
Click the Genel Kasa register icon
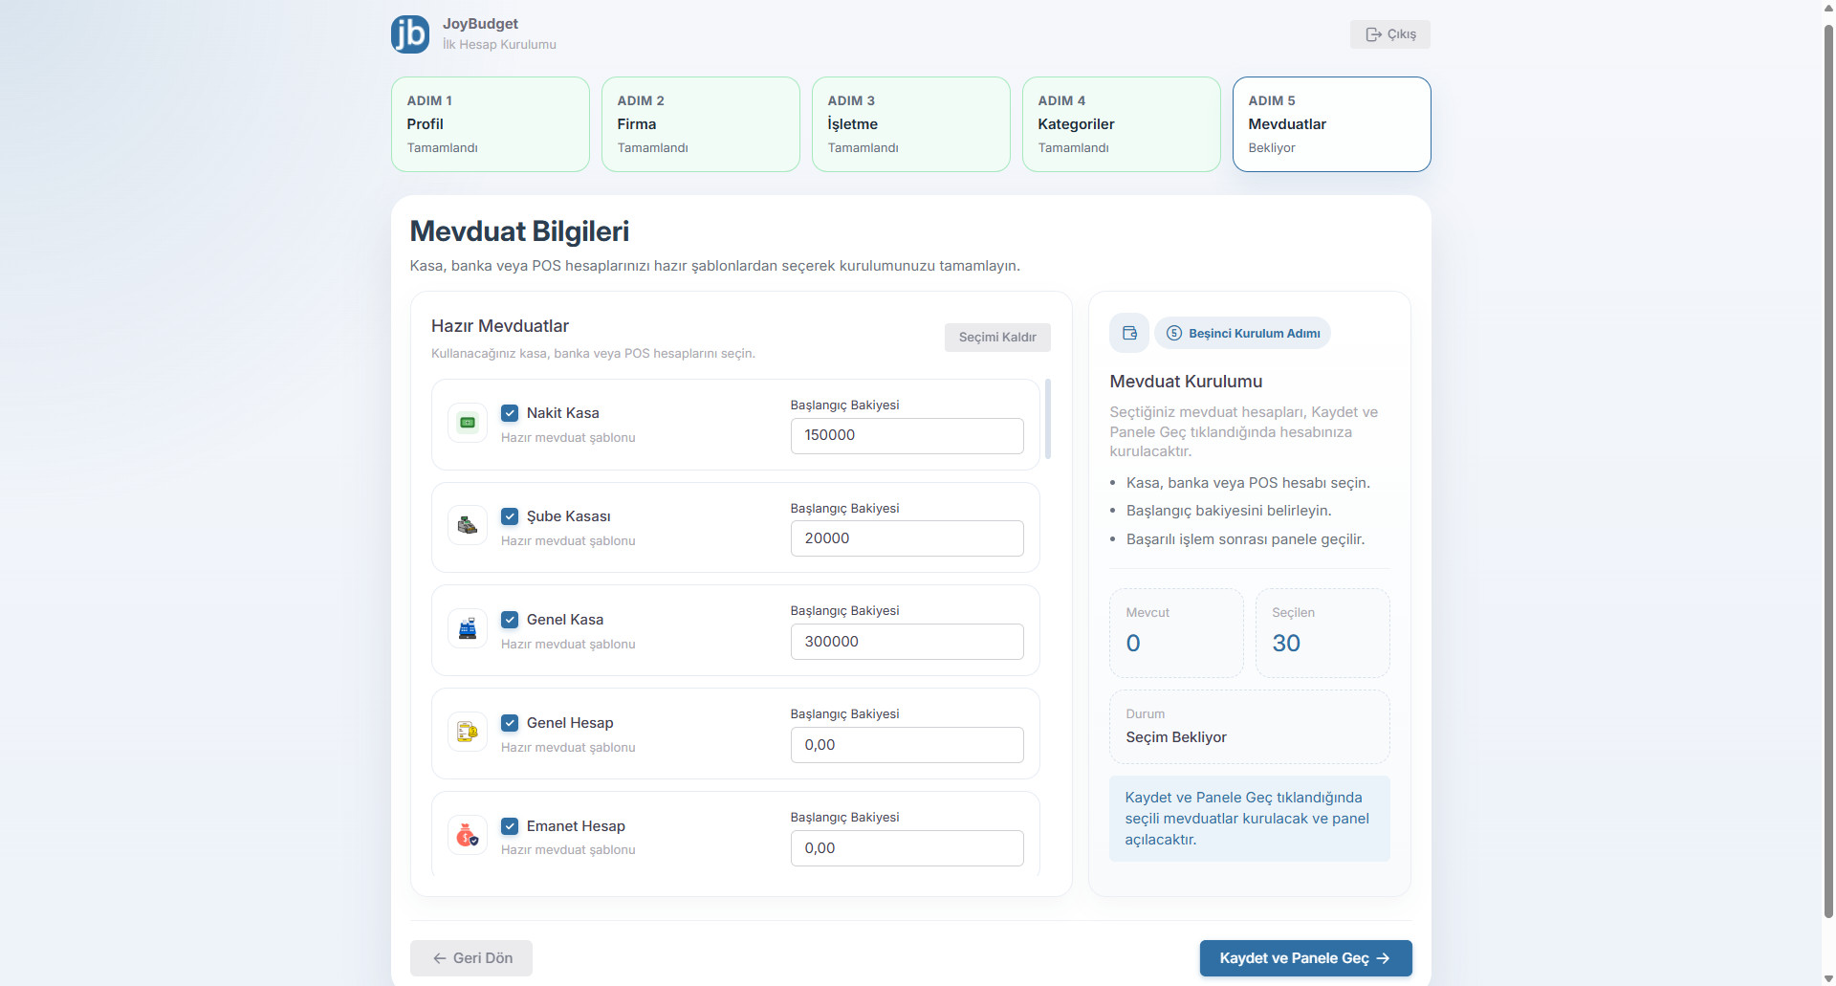pyautogui.click(x=468, y=628)
